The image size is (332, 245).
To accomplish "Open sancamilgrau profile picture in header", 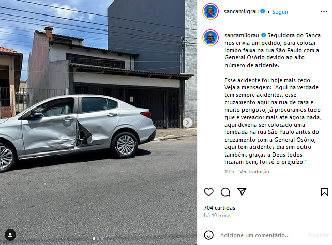I will point(210,12).
